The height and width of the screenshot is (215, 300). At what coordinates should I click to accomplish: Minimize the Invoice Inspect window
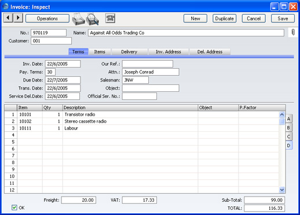pyautogui.click(x=275, y=7)
